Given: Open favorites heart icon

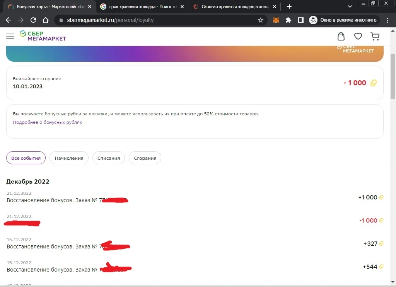Looking at the screenshot, I should pyautogui.click(x=358, y=36).
